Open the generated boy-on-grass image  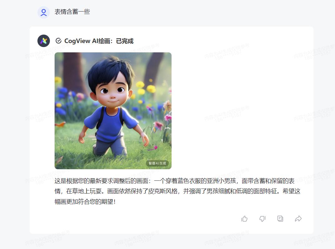coord(113,111)
